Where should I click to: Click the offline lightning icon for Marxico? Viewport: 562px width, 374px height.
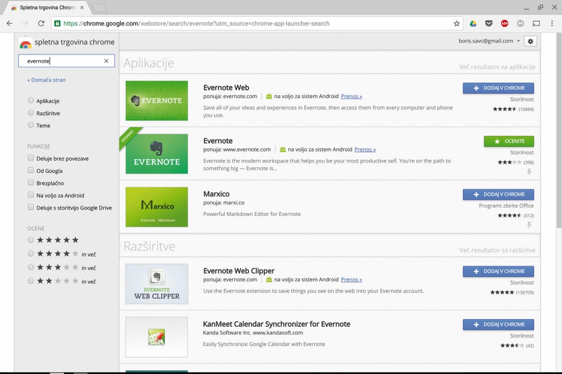(529, 225)
